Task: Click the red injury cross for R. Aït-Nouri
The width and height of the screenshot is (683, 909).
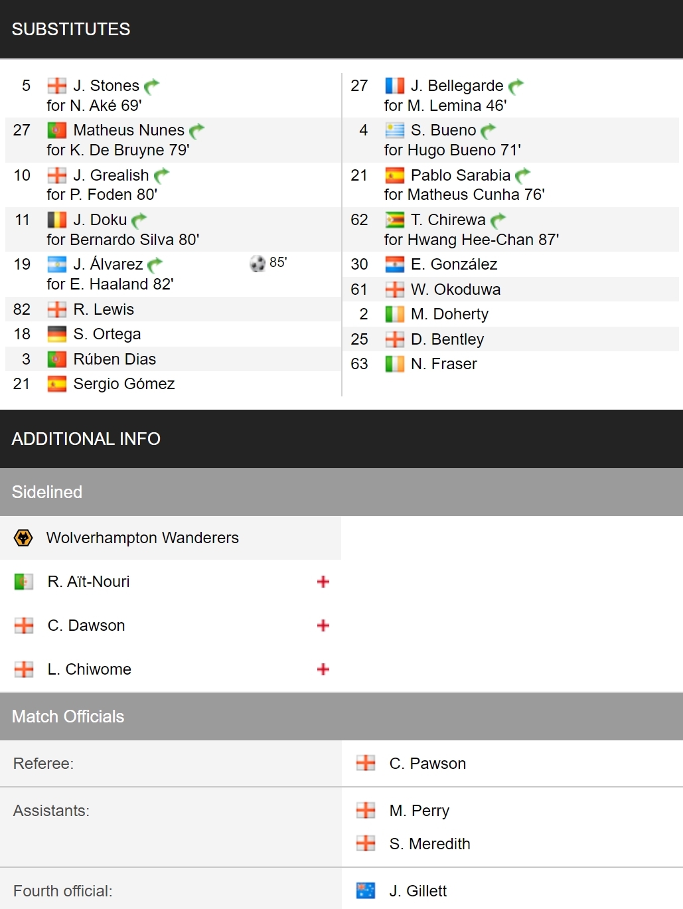Action: (323, 582)
